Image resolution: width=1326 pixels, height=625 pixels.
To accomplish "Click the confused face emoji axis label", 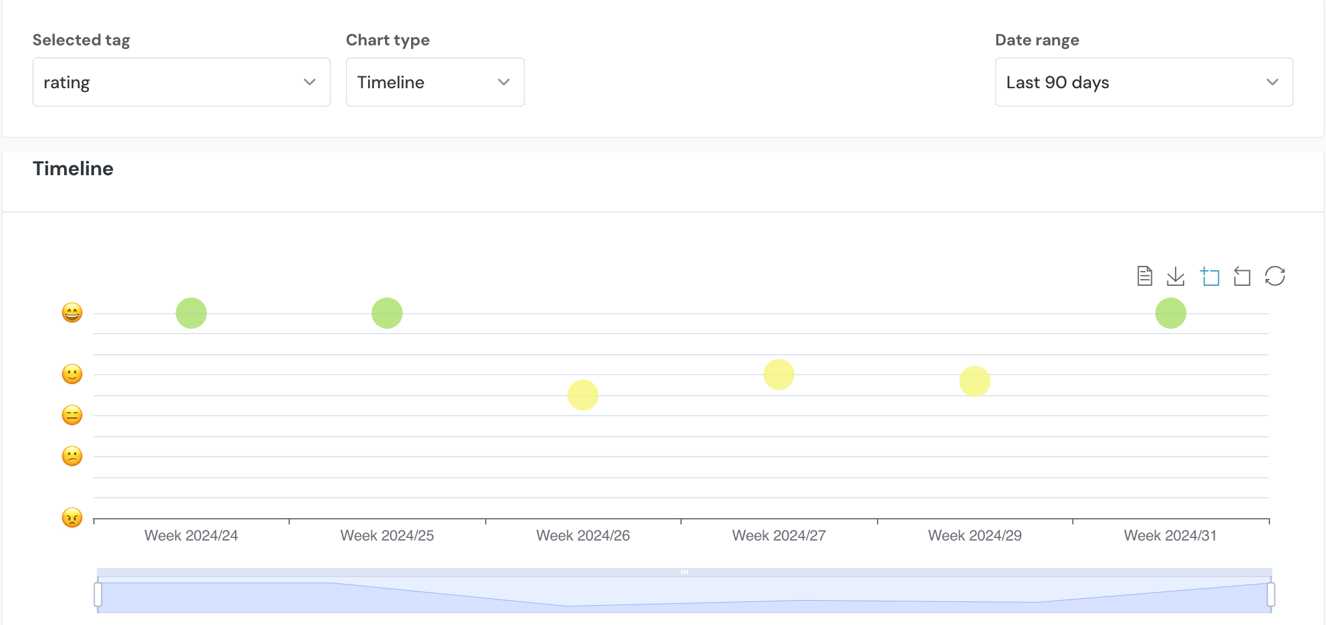I will coord(72,456).
